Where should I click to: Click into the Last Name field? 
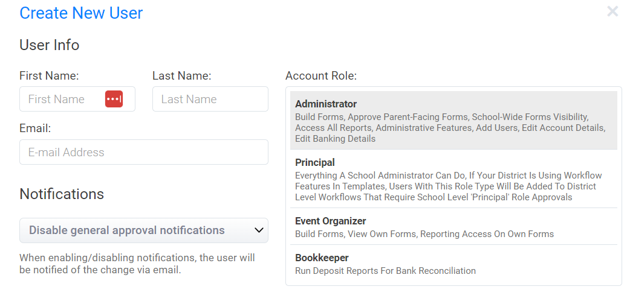pyautogui.click(x=210, y=99)
